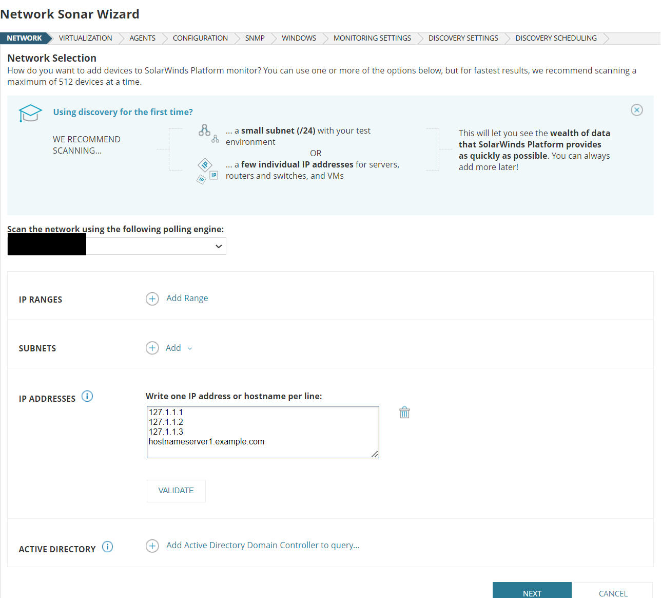This screenshot has height=598, width=661.
Task: Click the IP RANGES label
Action: point(41,300)
